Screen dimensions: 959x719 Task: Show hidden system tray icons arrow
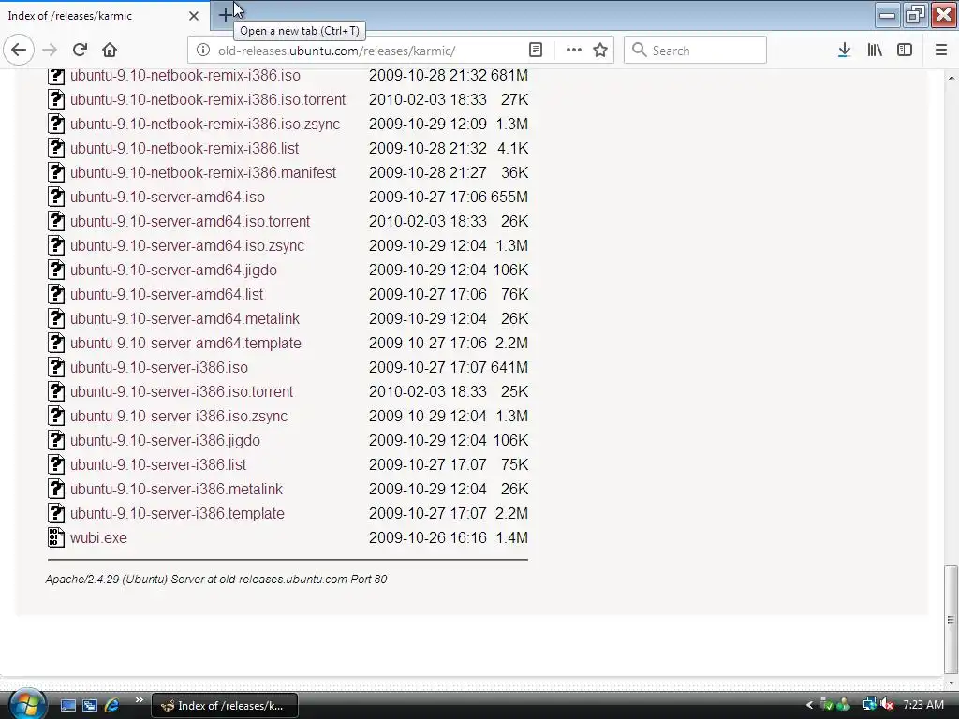(x=809, y=706)
